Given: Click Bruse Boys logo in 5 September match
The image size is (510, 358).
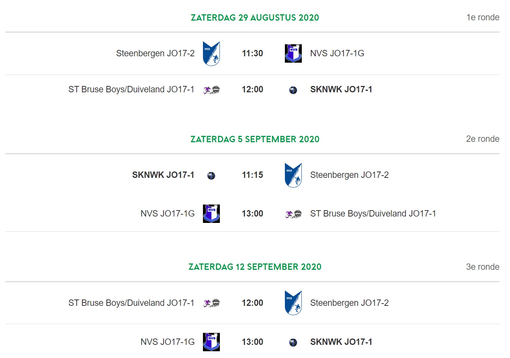Looking at the screenshot, I should tap(293, 214).
